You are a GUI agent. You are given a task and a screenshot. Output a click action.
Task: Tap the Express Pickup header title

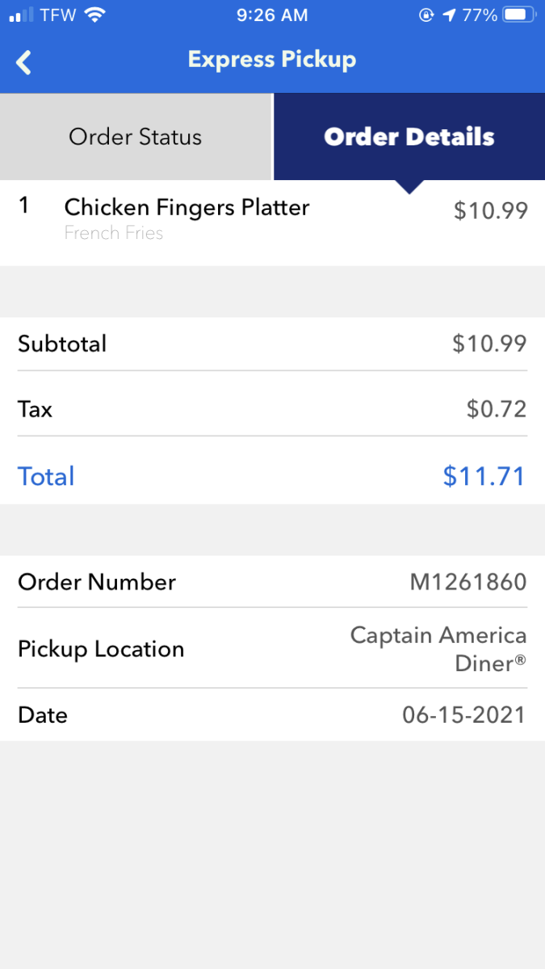point(272,60)
